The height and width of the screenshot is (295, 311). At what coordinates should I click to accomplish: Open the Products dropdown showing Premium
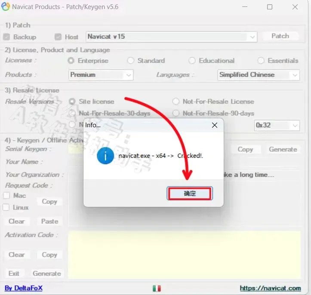point(101,75)
